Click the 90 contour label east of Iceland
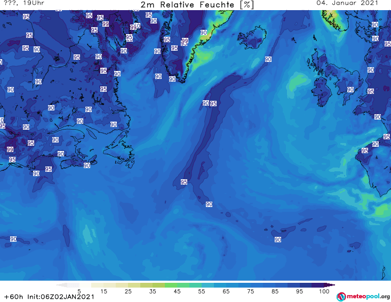391x302 pixels. pyautogui.click(x=268, y=59)
